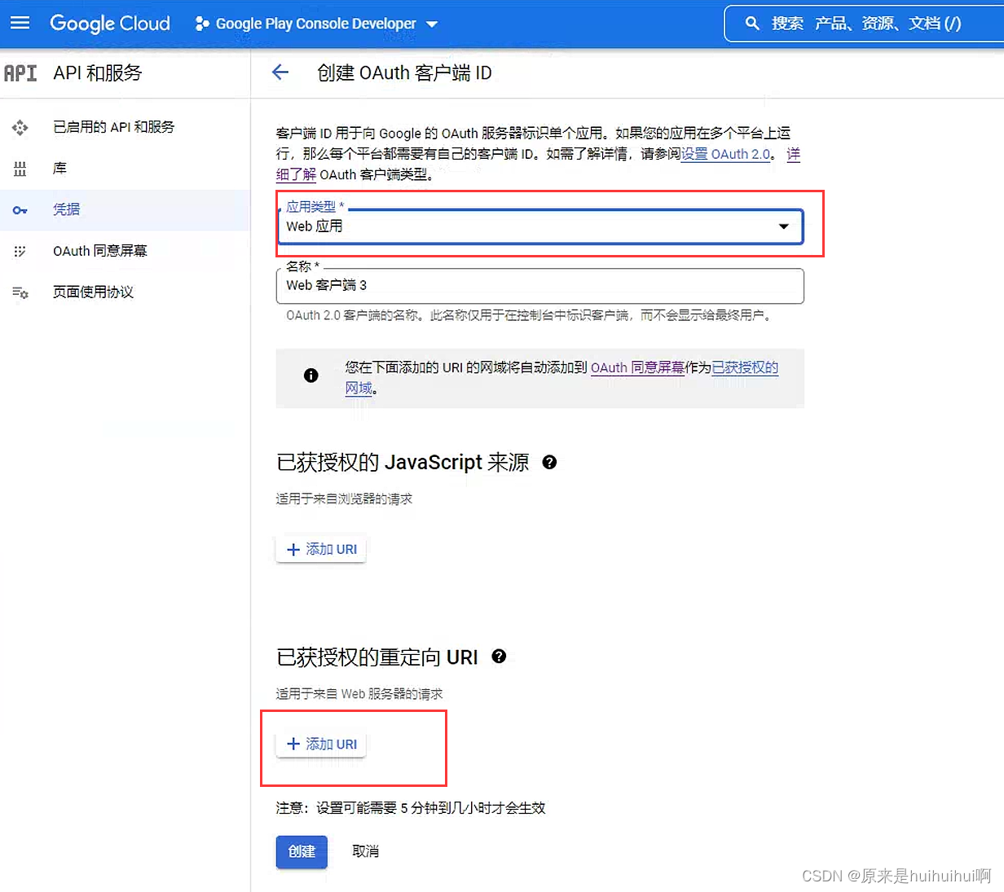Click the help icon beside 重定向 URI heading
The height and width of the screenshot is (892, 1004).
(498, 657)
